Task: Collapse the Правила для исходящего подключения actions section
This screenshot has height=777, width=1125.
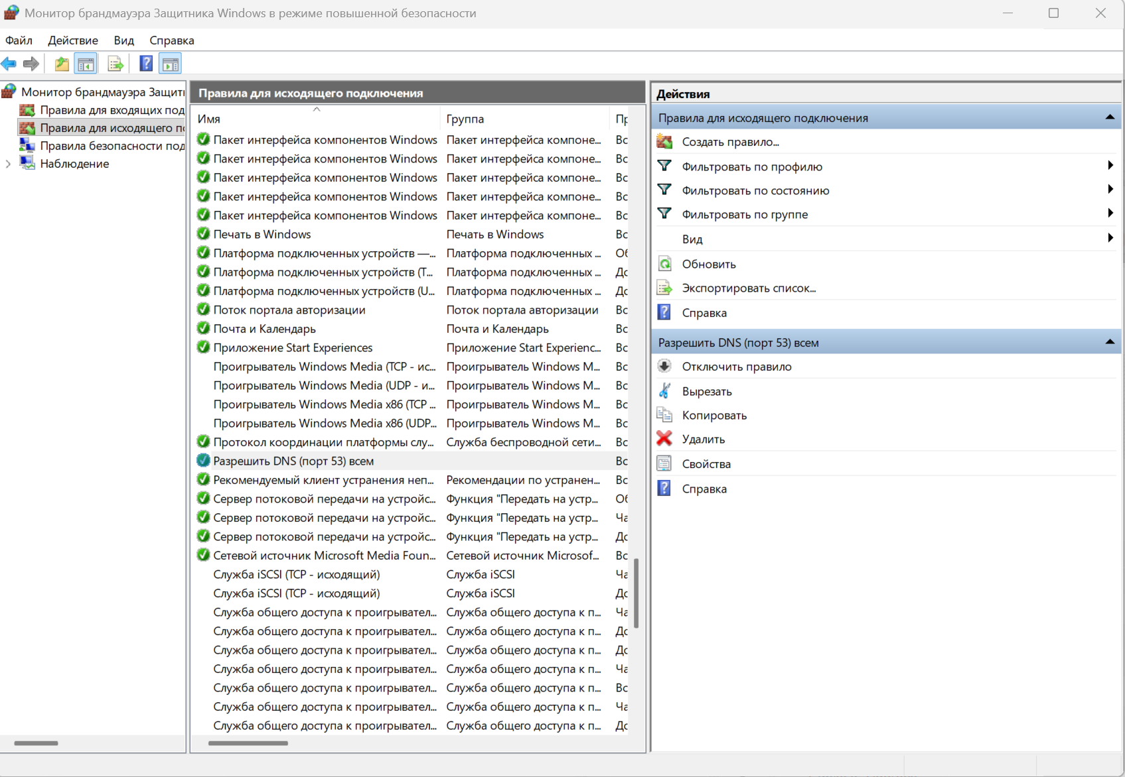Action: 1110,117
